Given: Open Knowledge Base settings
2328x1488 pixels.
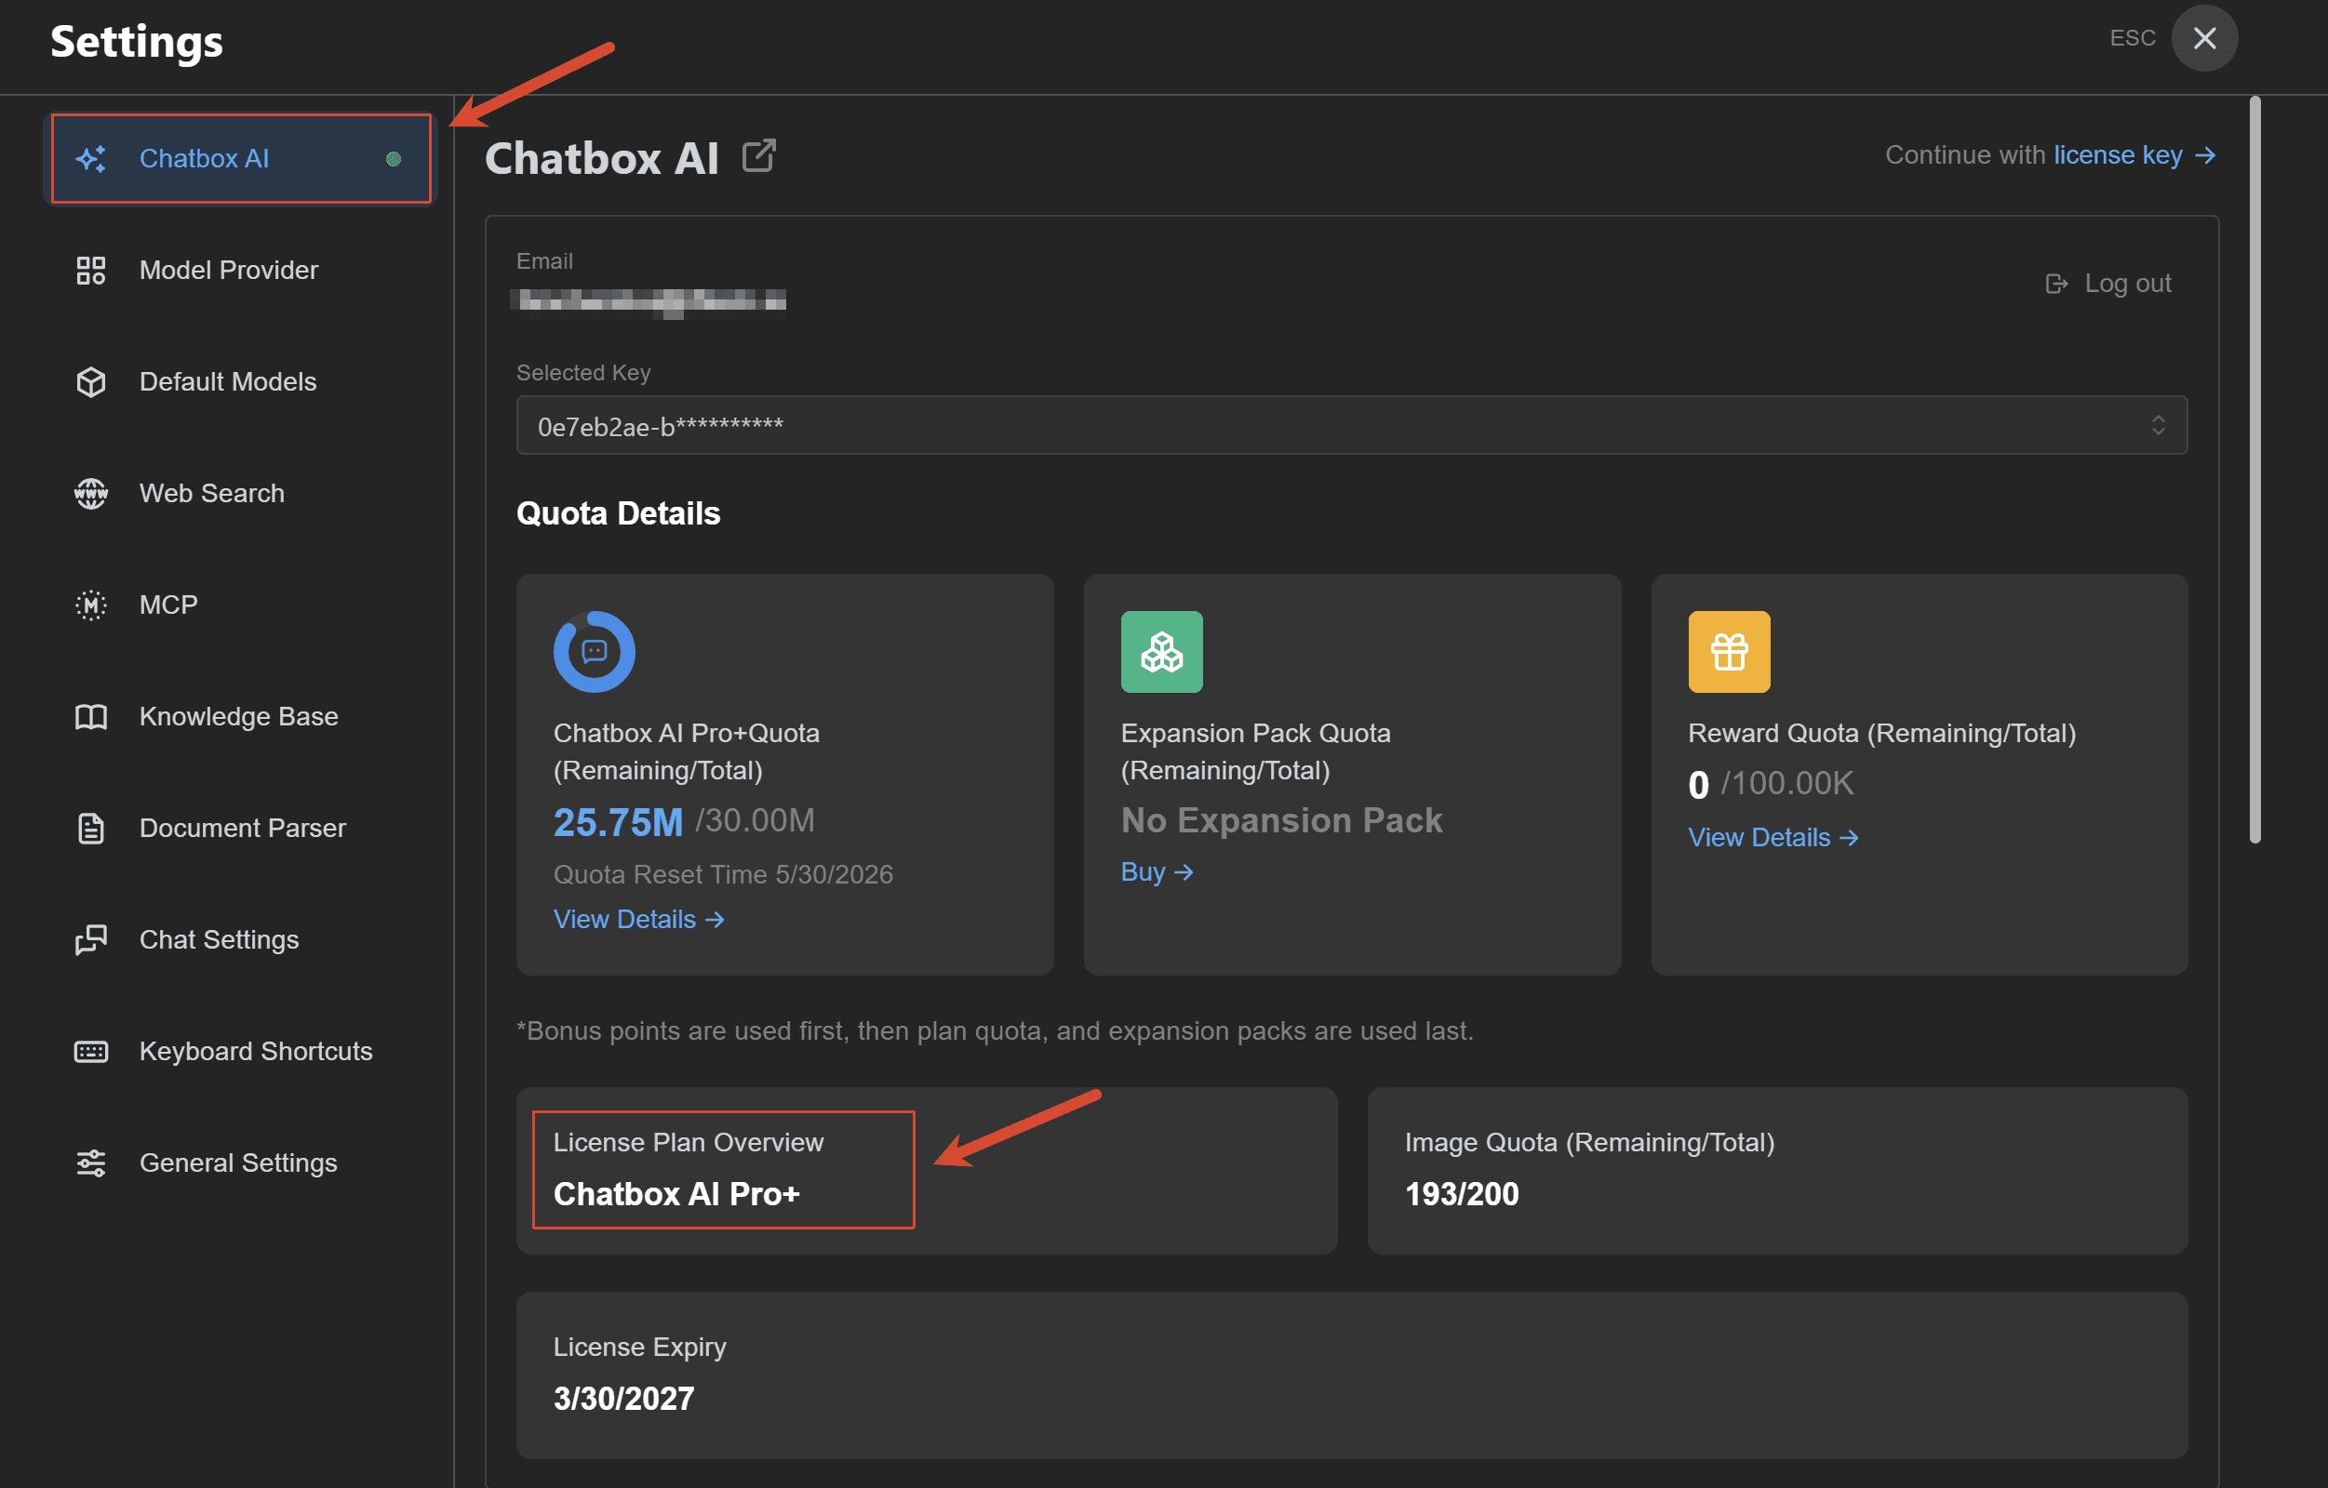Looking at the screenshot, I should pyautogui.click(x=241, y=717).
